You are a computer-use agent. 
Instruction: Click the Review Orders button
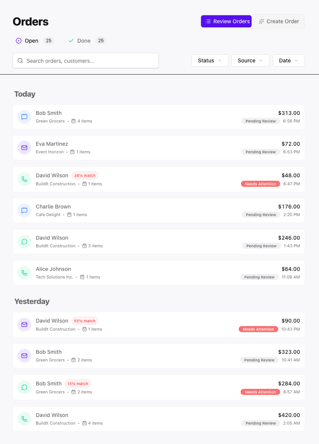pos(226,21)
